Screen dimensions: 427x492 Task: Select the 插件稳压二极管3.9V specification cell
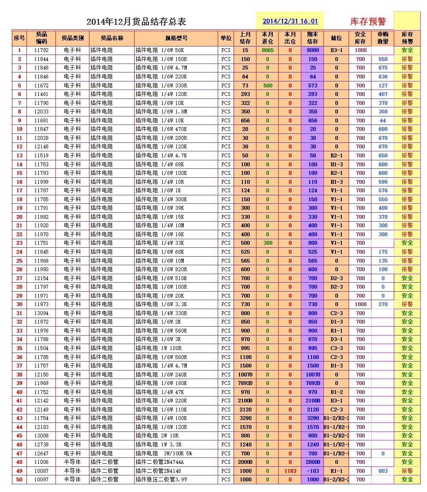point(176,480)
